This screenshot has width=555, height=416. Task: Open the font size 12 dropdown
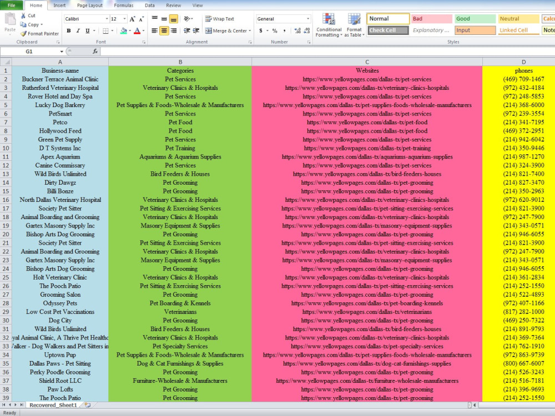[124, 19]
